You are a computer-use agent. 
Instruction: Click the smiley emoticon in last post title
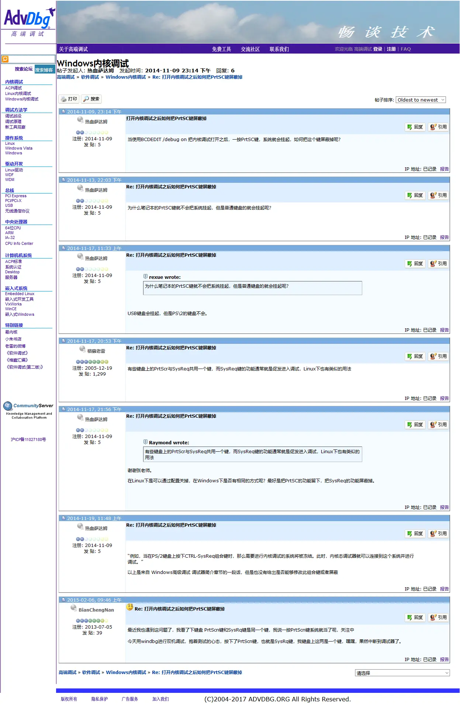point(129,607)
